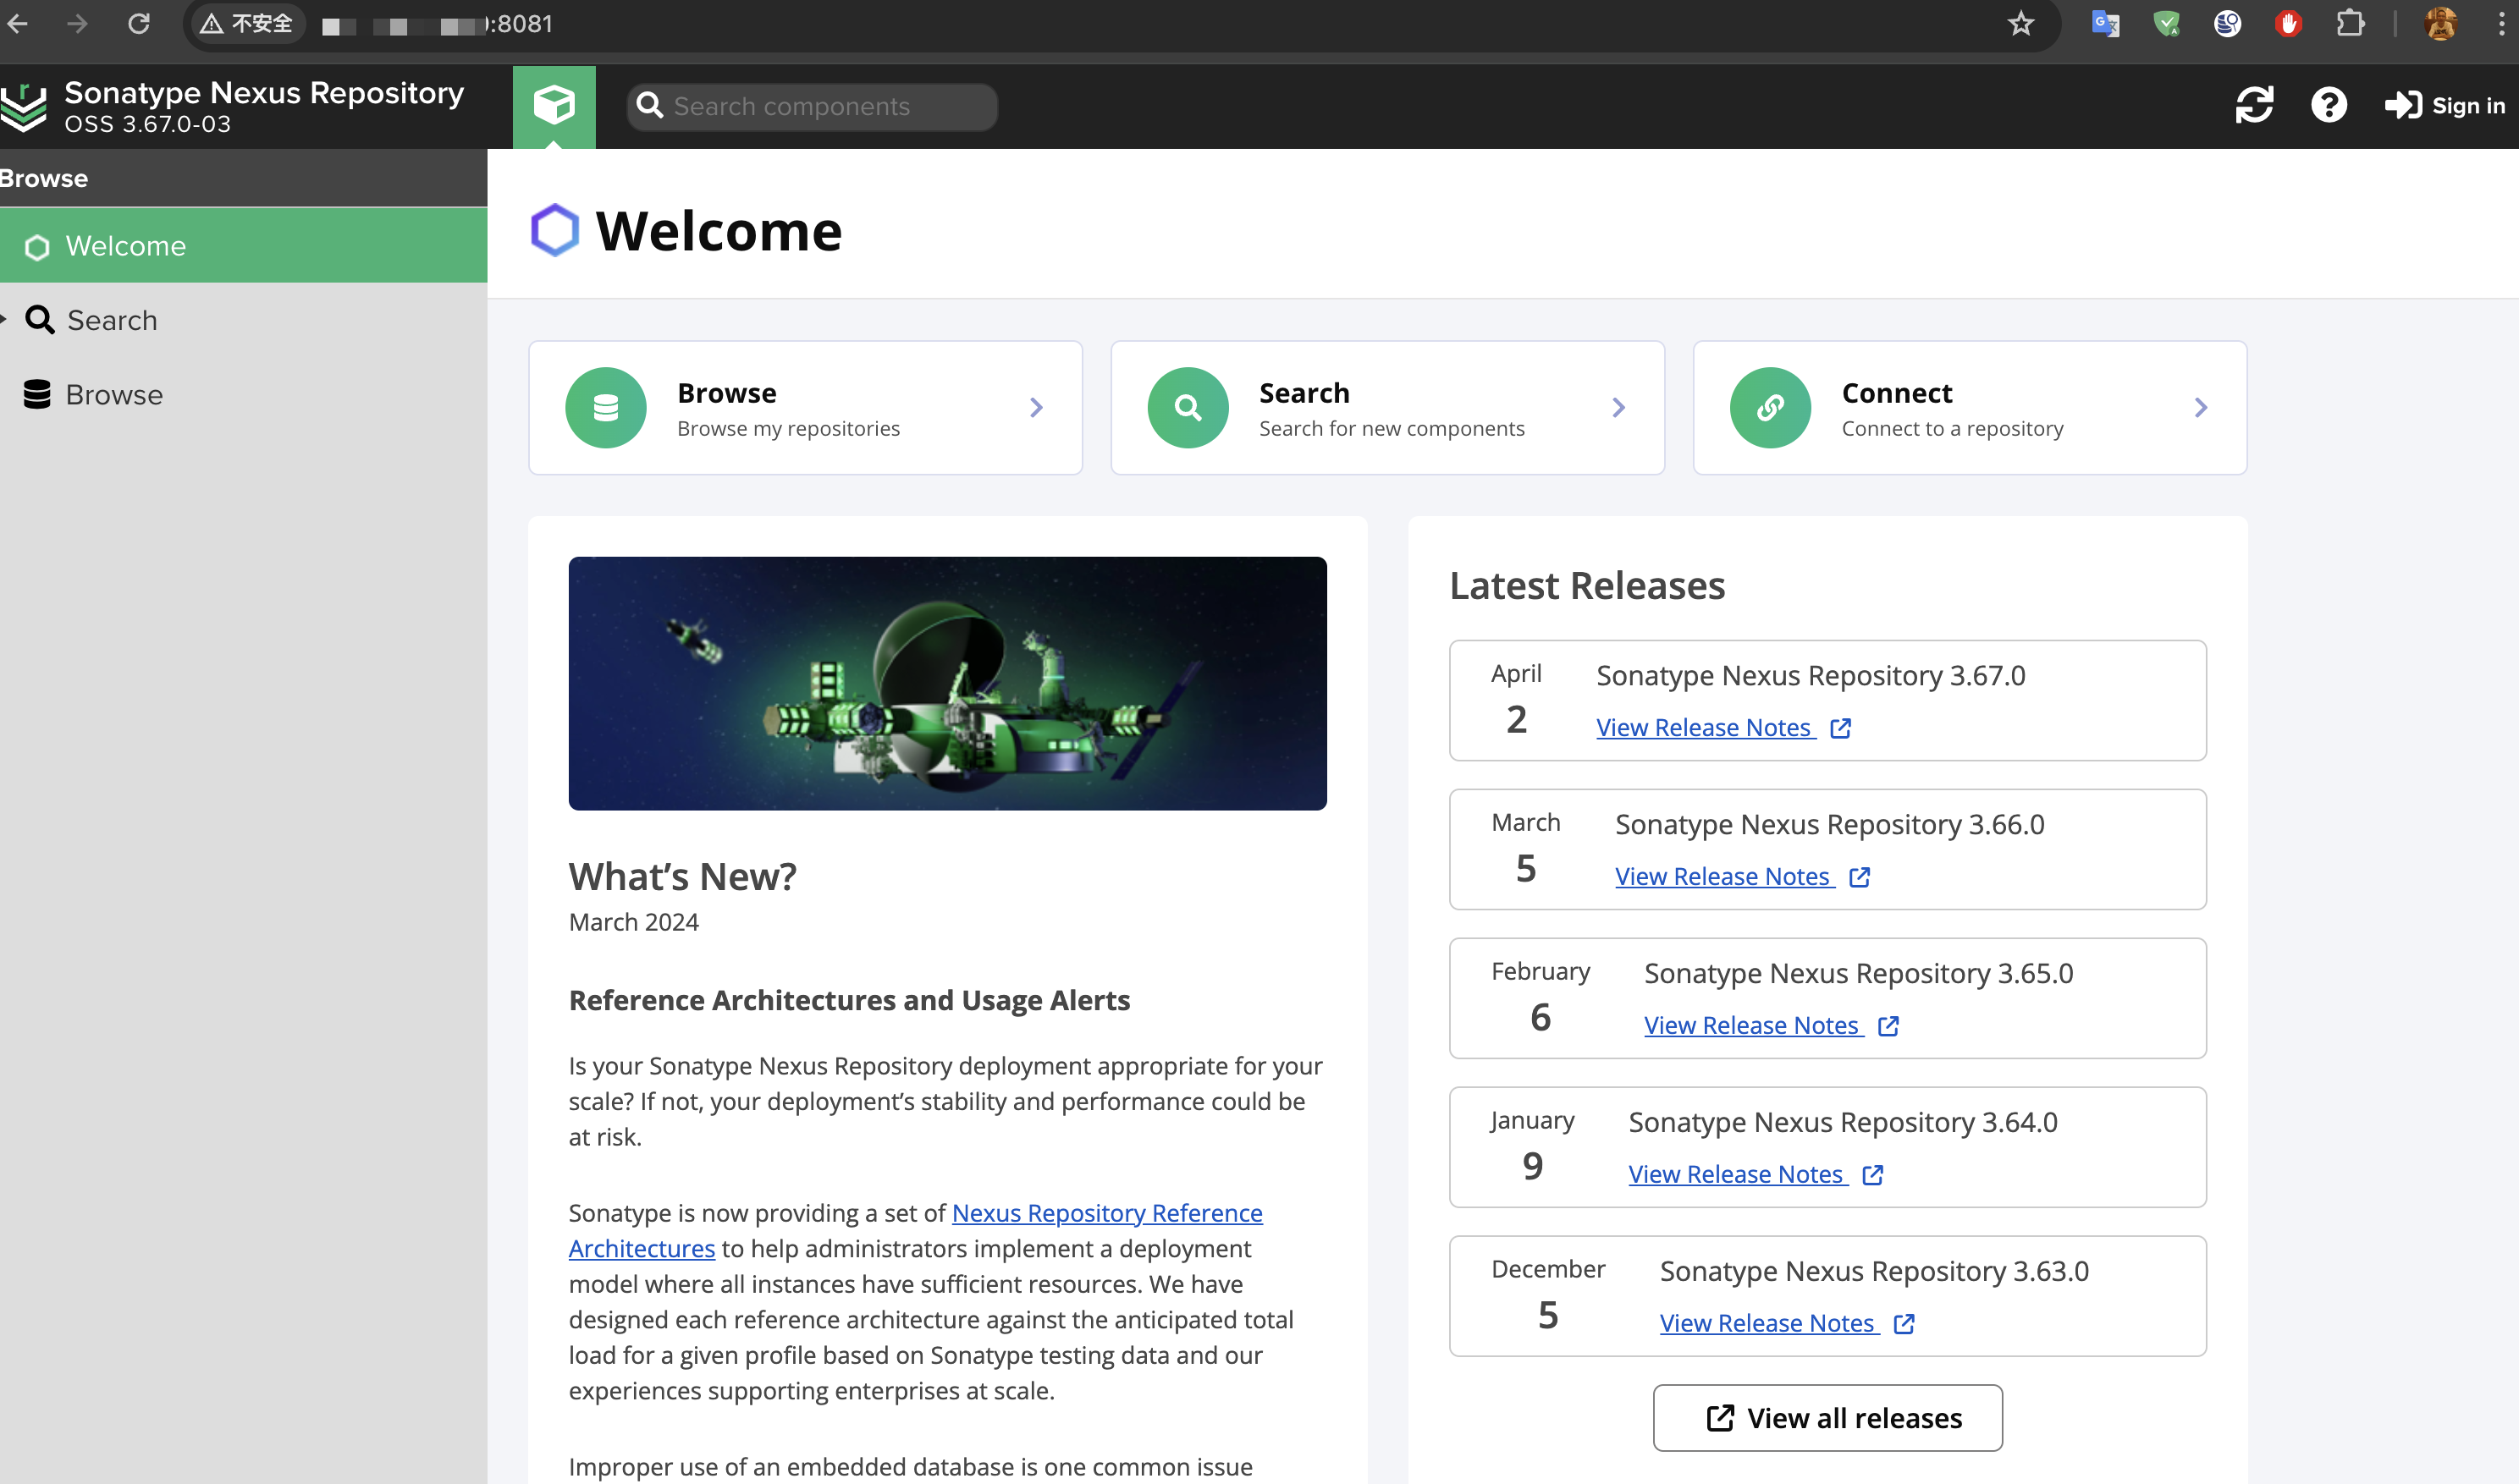The height and width of the screenshot is (1484, 2519).
Task: Select Search in the sidebar
Action: [243, 320]
